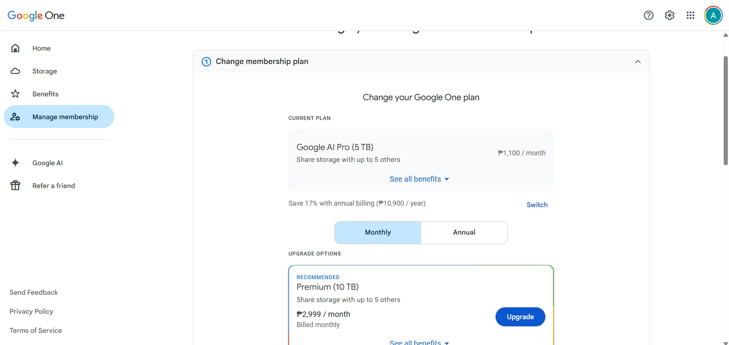Image resolution: width=729 pixels, height=345 pixels.
Task: Select Annual billing option
Action: (x=464, y=232)
